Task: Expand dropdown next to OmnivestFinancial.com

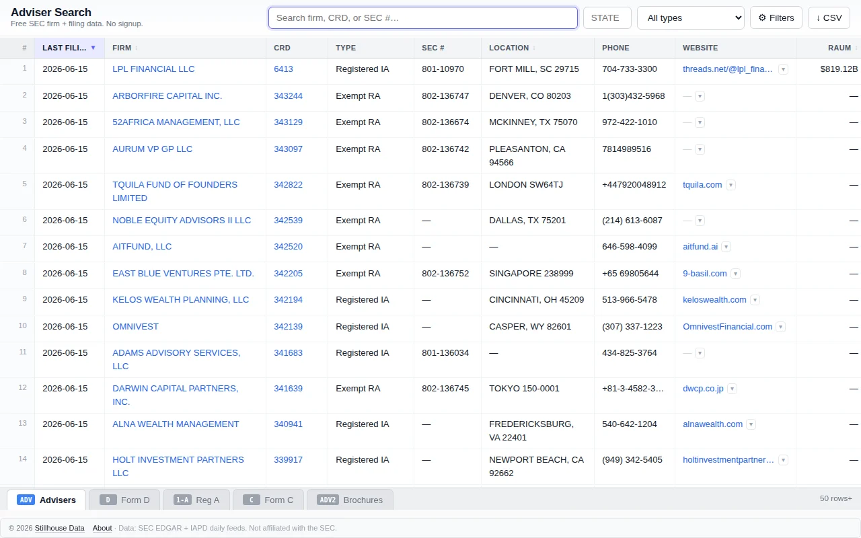Action: point(780,327)
